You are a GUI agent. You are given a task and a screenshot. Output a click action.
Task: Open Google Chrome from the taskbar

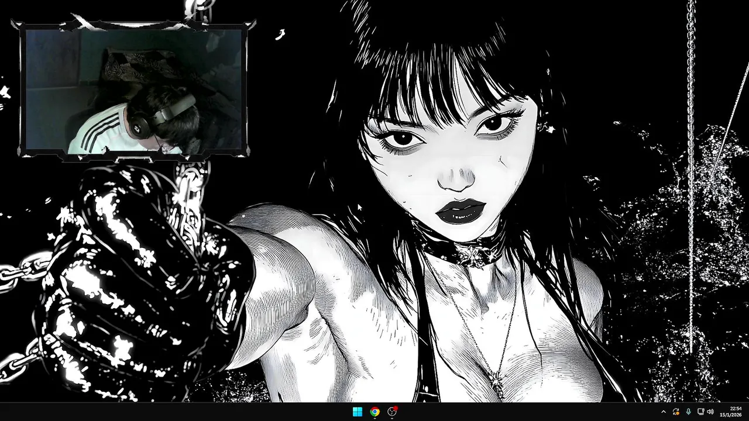(x=374, y=412)
